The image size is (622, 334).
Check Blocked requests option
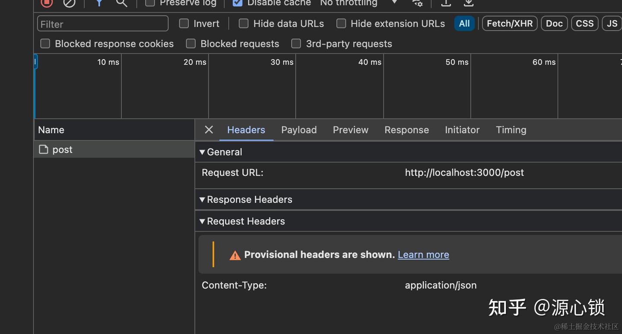pos(190,44)
